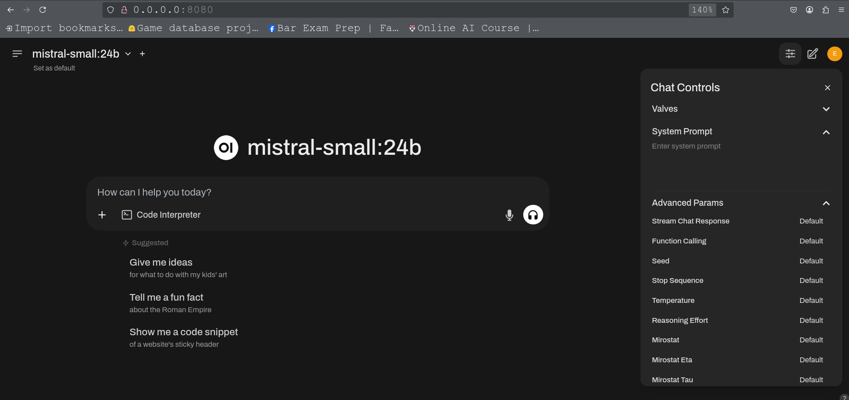Collapse the Advanced Params section
This screenshot has width=849, height=400.
click(x=741, y=203)
